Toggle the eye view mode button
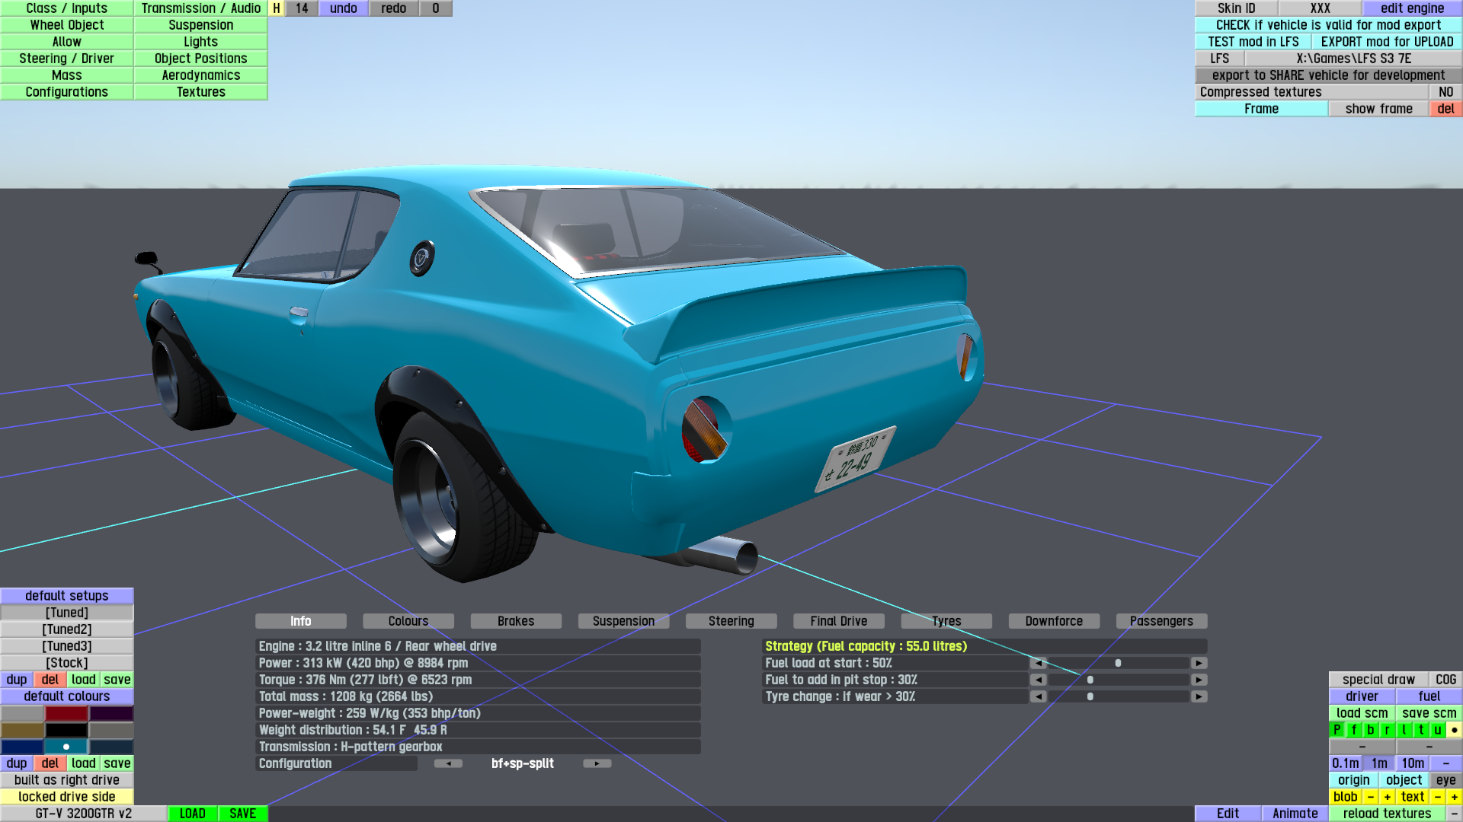The width and height of the screenshot is (1463, 822). tap(1445, 780)
